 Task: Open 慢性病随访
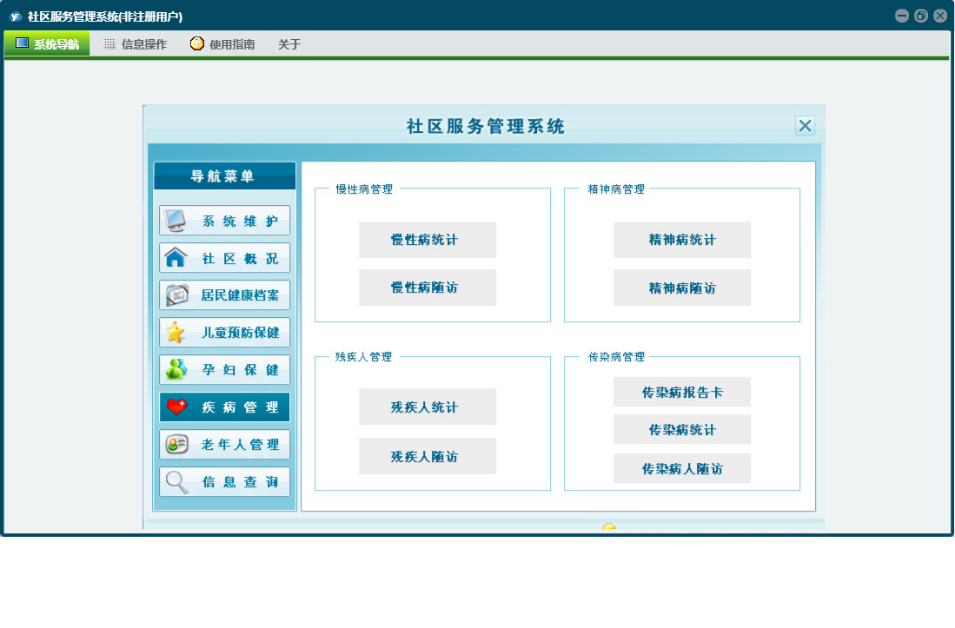click(x=428, y=288)
